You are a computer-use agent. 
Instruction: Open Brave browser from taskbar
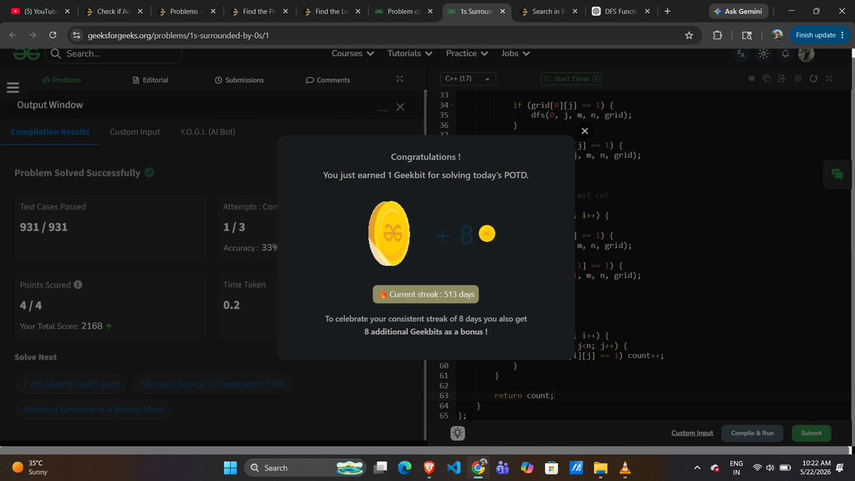coord(430,467)
